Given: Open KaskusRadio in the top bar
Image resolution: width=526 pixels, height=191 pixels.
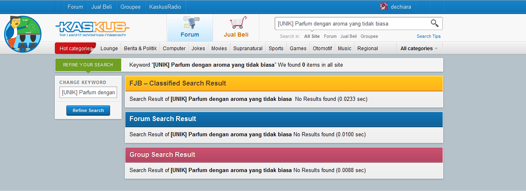Looking at the screenshot, I should [165, 7].
